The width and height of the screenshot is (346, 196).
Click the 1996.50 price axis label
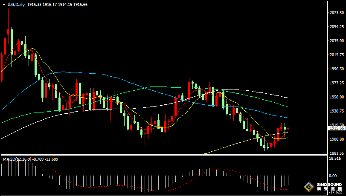pyautogui.click(x=337, y=69)
